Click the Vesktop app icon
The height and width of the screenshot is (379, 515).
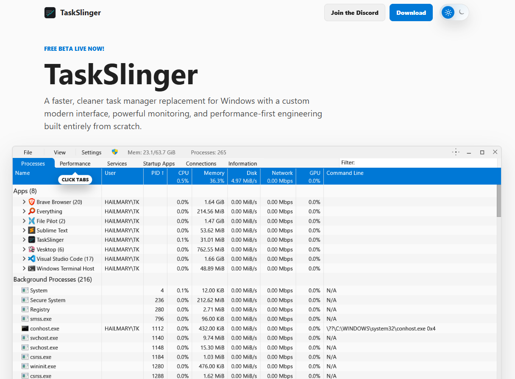tap(31, 249)
